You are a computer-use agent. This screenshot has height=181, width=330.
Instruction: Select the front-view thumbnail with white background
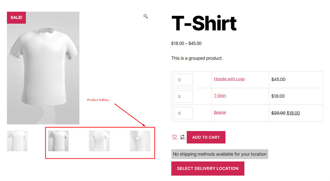tap(17, 141)
